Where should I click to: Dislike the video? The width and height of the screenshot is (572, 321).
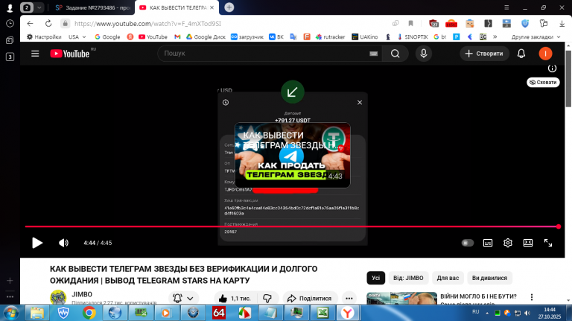pos(267,299)
